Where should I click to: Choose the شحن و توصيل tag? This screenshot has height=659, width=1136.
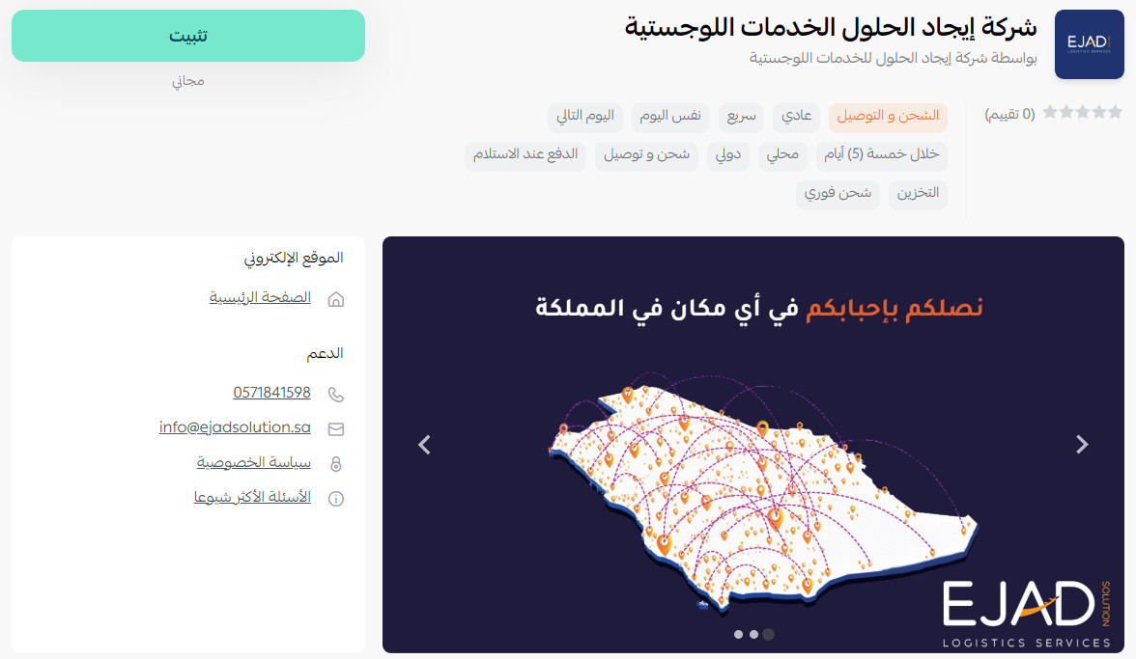[646, 154]
